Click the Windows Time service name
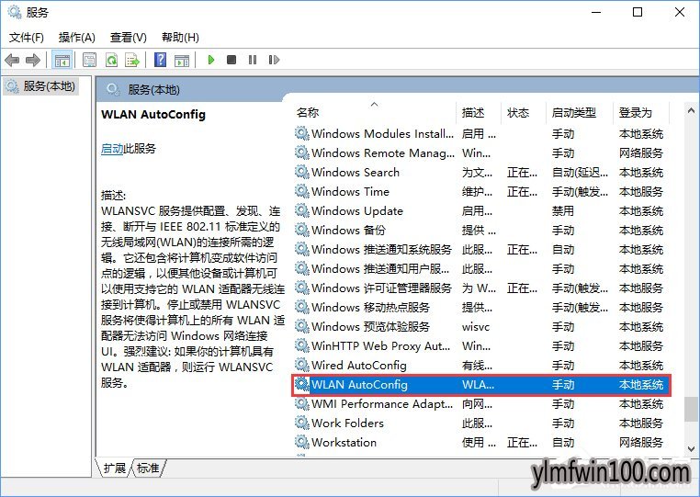The image size is (700, 497). point(350,192)
